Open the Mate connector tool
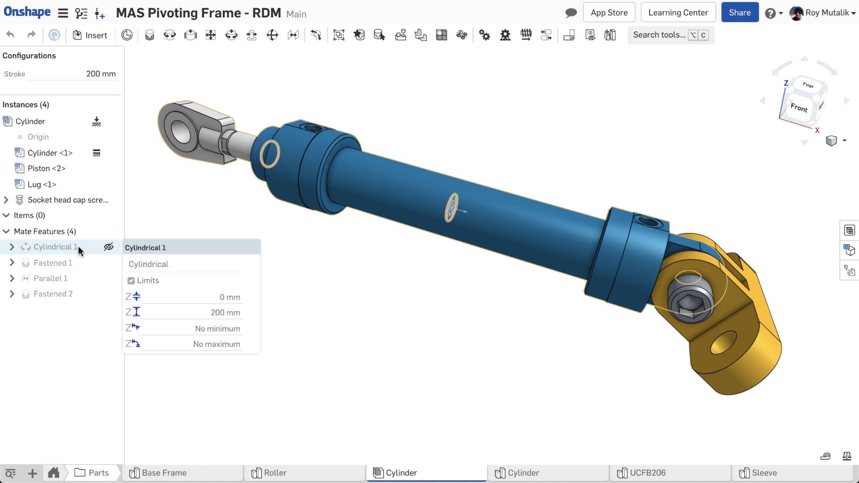Viewport: 859px width, 483px height. tap(127, 35)
